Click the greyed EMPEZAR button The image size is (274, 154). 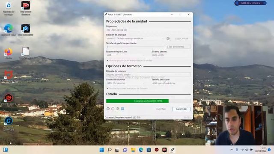[x=161, y=109]
